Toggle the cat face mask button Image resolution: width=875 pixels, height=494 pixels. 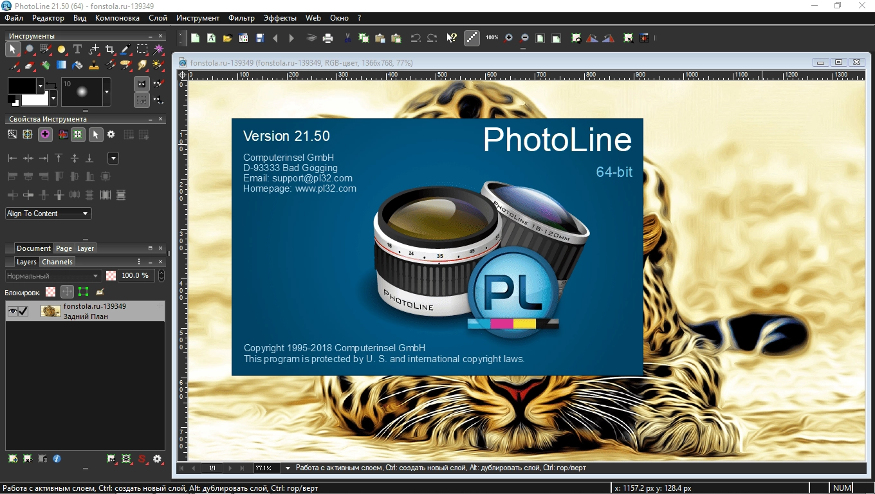pyautogui.click(x=142, y=84)
